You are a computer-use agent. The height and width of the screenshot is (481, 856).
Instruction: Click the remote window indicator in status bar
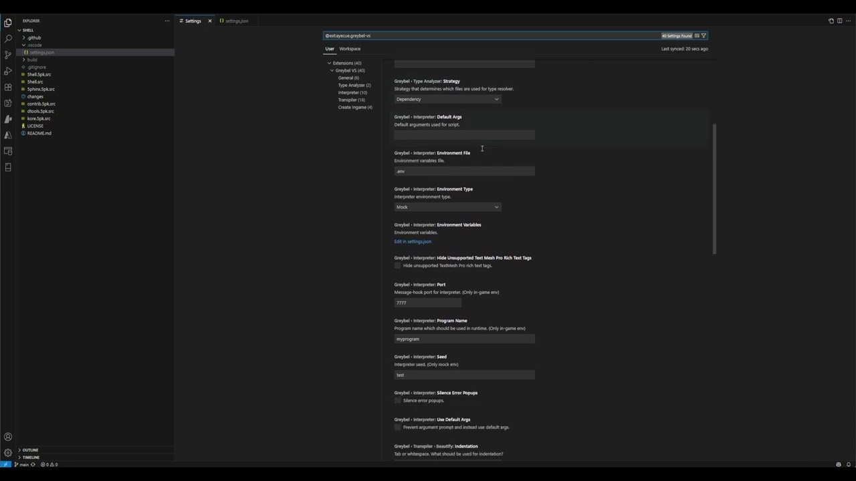coord(5,464)
